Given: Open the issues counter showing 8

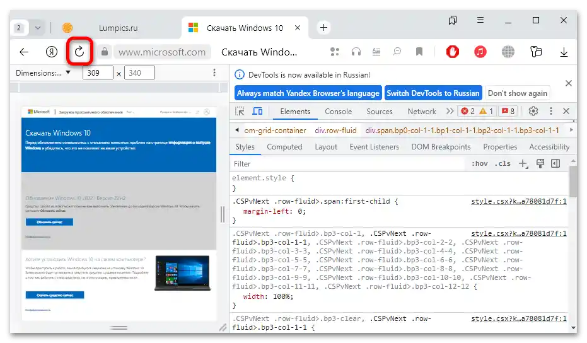Looking at the screenshot, I should click(x=508, y=111).
